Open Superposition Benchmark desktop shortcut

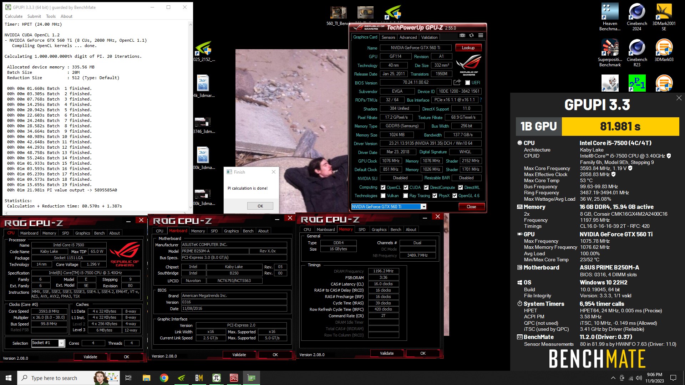click(x=610, y=53)
